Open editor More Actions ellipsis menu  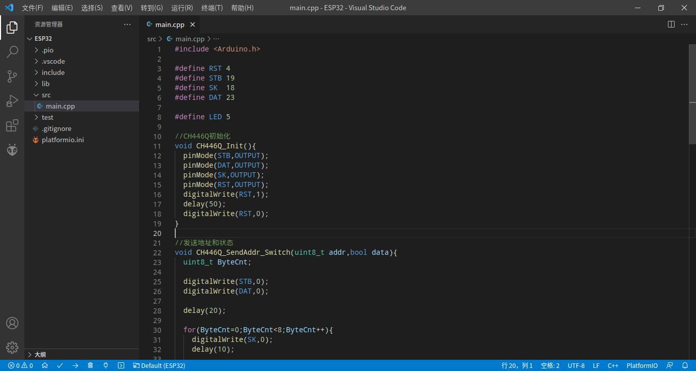(x=685, y=24)
